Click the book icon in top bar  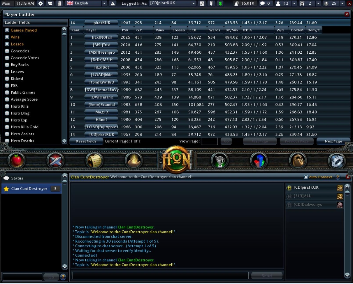tap(211, 3)
